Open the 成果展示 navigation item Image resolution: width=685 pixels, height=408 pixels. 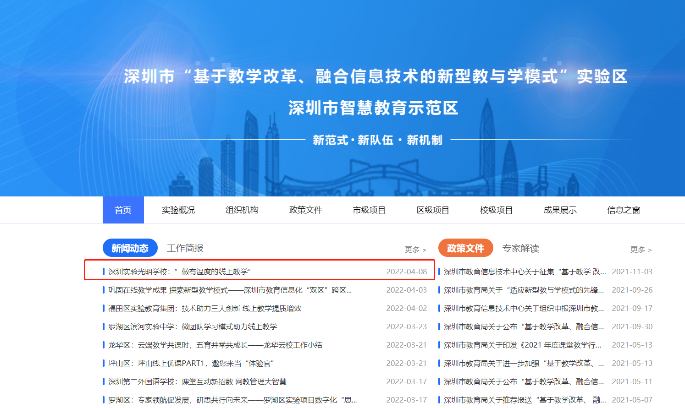tap(560, 210)
